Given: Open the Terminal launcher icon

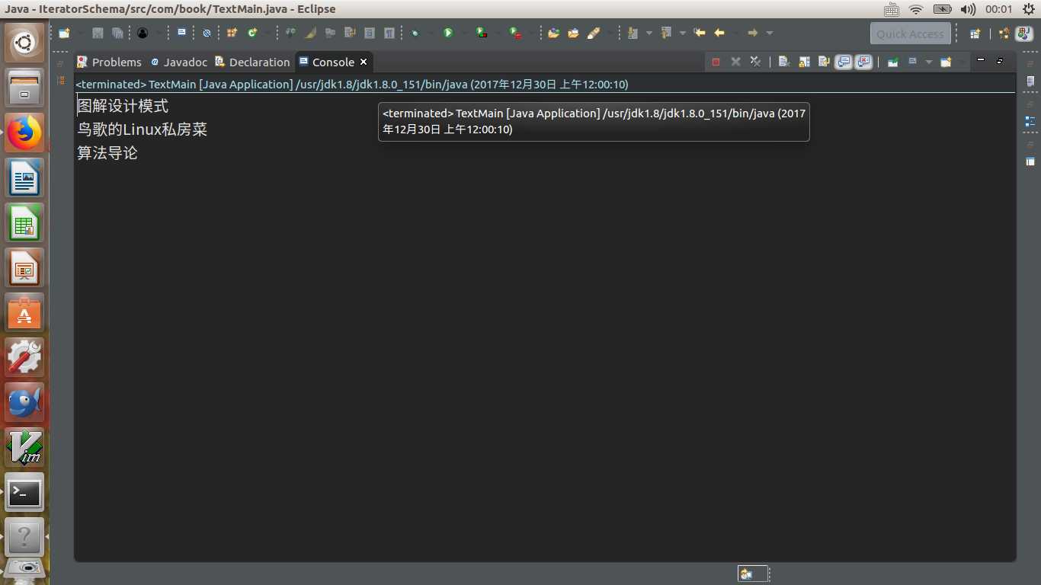Looking at the screenshot, I should point(24,493).
